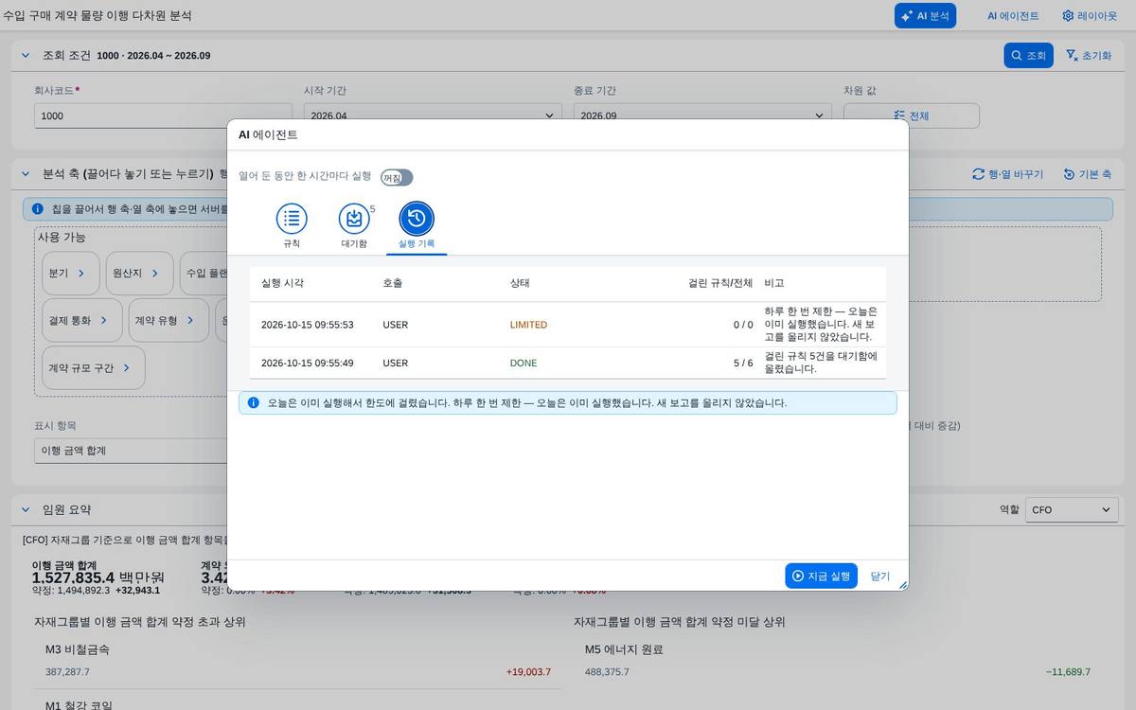Click the −11,689.7 value
The height and width of the screenshot is (710, 1136).
[1068, 672]
